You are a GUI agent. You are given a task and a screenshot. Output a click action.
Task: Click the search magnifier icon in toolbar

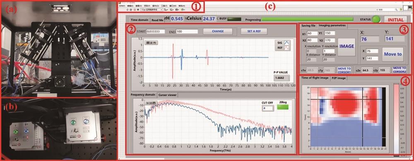pyautogui.click(x=397, y=9)
